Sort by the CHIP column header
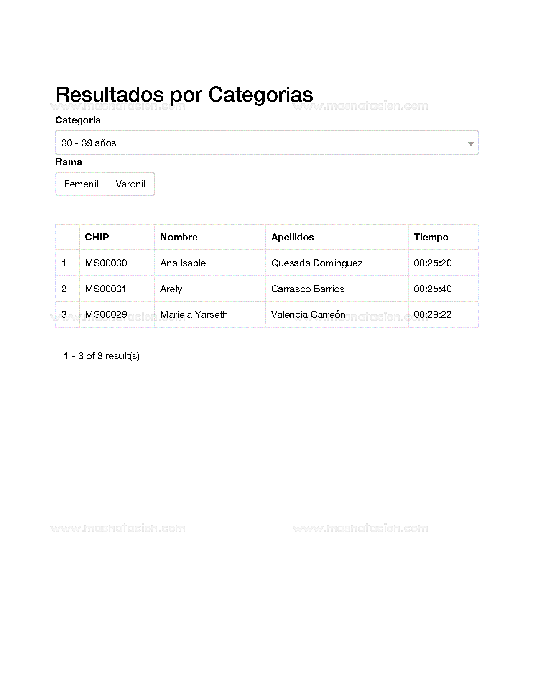Image resolution: width=533 pixels, height=690 pixels. click(x=97, y=237)
